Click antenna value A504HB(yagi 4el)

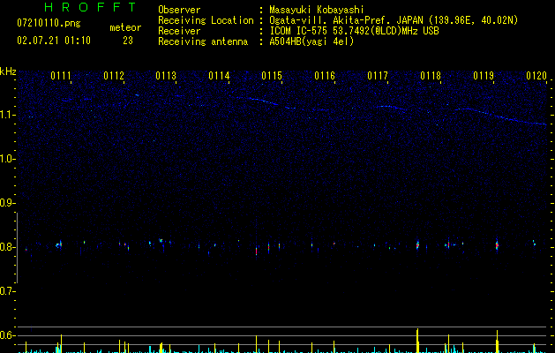point(311,41)
